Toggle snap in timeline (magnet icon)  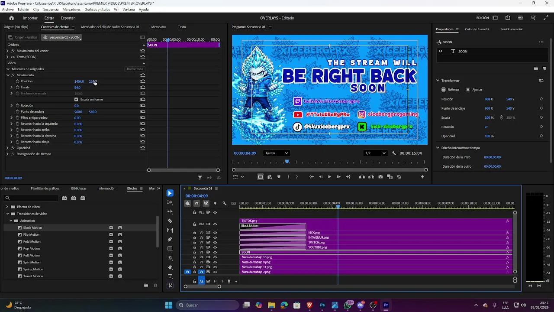point(196,203)
